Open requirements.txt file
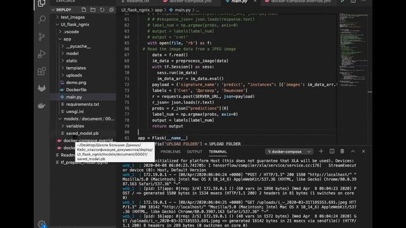 [x=82, y=104]
